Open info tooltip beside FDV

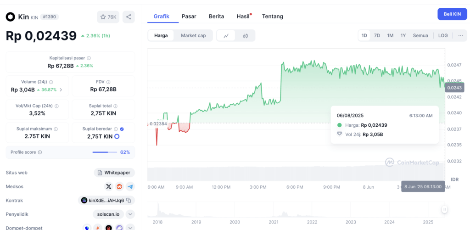click(108, 82)
